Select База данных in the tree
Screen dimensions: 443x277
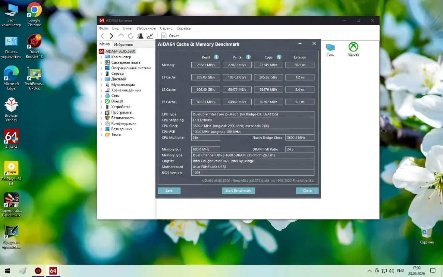pos(121,129)
